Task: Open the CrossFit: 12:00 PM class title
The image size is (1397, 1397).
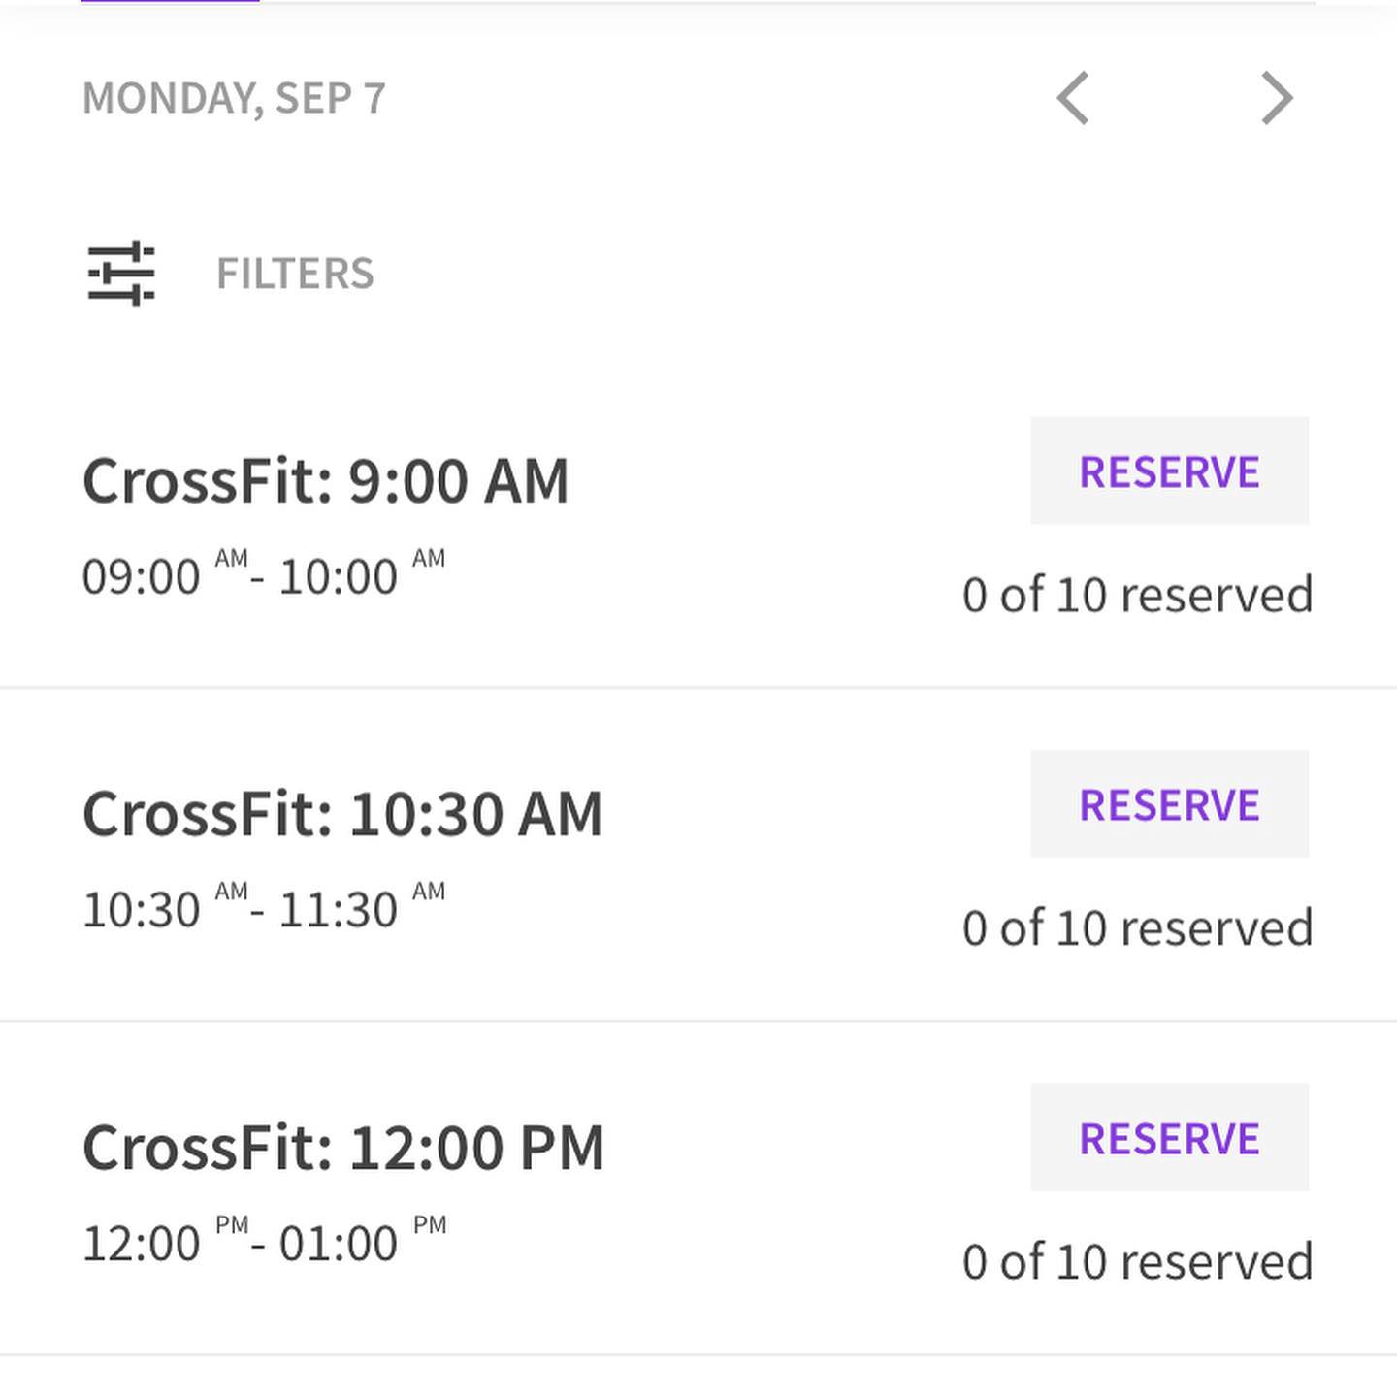Action: tap(343, 1148)
